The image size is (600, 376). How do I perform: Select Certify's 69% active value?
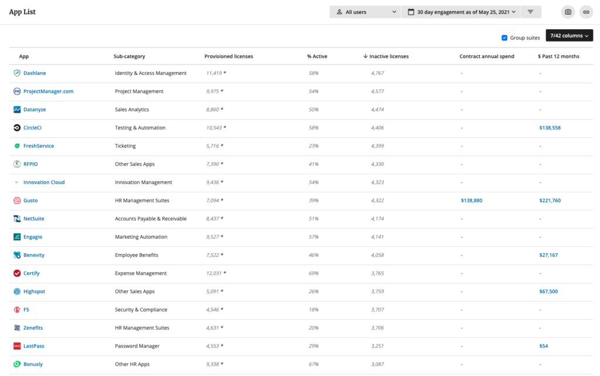click(x=313, y=273)
